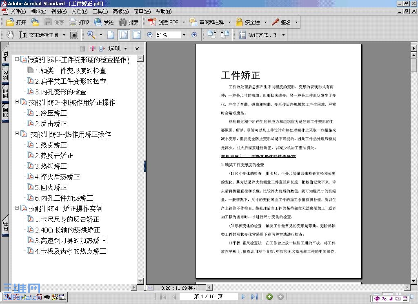Open the How To (操作方法) help
The width and height of the screenshot is (418, 304).
coord(258,35)
